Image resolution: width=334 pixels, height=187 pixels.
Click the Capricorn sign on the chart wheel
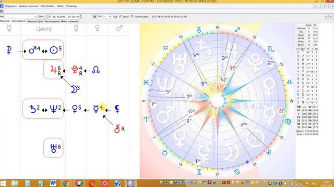click(x=199, y=30)
